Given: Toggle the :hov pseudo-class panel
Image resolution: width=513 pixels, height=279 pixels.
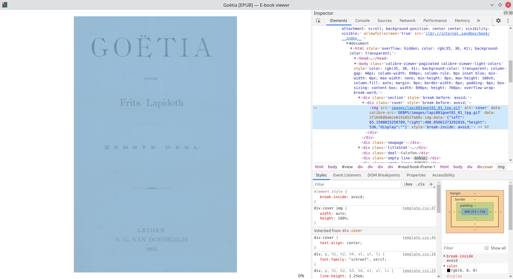Looking at the screenshot, I should coord(408,184).
